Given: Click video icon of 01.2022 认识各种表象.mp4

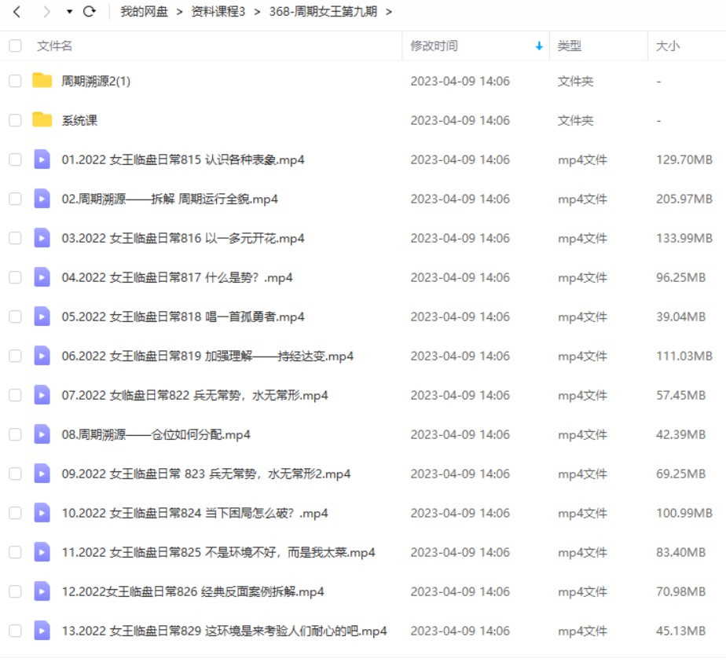Looking at the screenshot, I should pyautogui.click(x=42, y=159).
